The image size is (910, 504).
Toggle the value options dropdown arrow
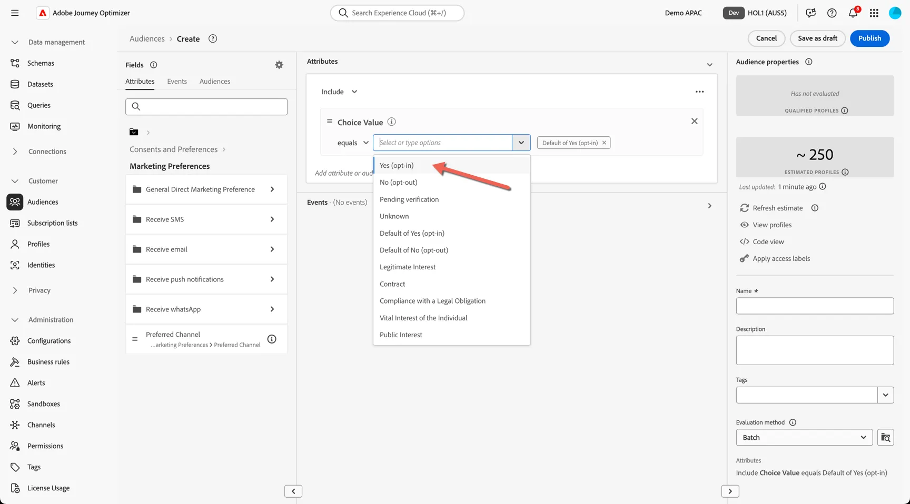[x=521, y=143]
